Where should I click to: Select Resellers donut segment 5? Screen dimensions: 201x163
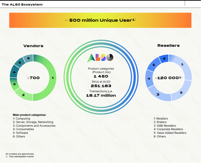(154, 65)
